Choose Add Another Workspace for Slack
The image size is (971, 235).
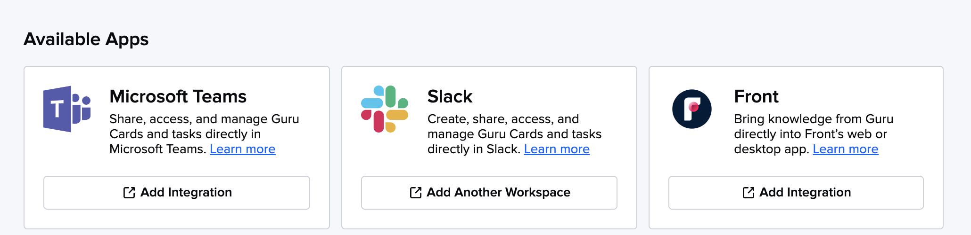click(489, 193)
